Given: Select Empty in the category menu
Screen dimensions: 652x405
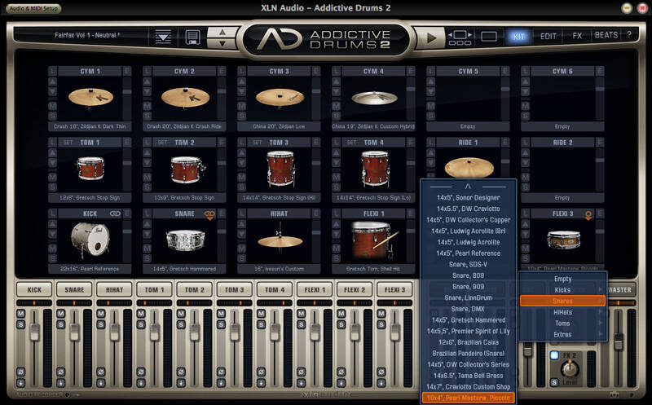Looking at the screenshot, I should pos(562,279).
